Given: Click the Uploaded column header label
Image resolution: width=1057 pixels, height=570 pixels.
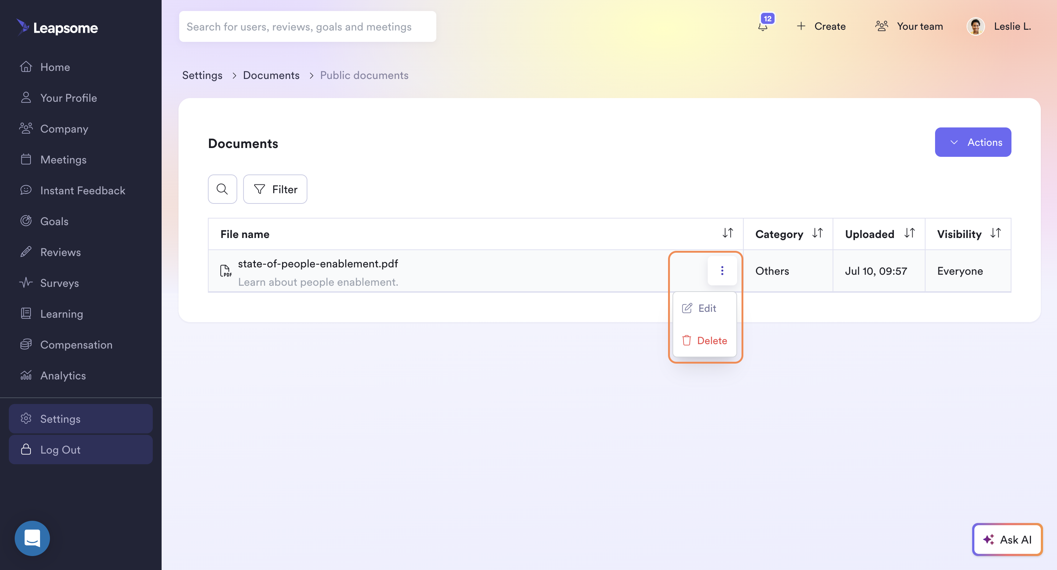Looking at the screenshot, I should point(869,234).
